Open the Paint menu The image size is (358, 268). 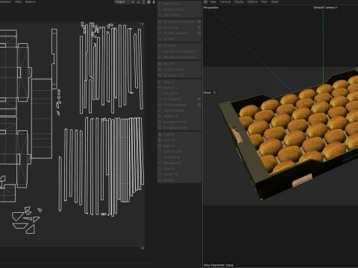18,1
